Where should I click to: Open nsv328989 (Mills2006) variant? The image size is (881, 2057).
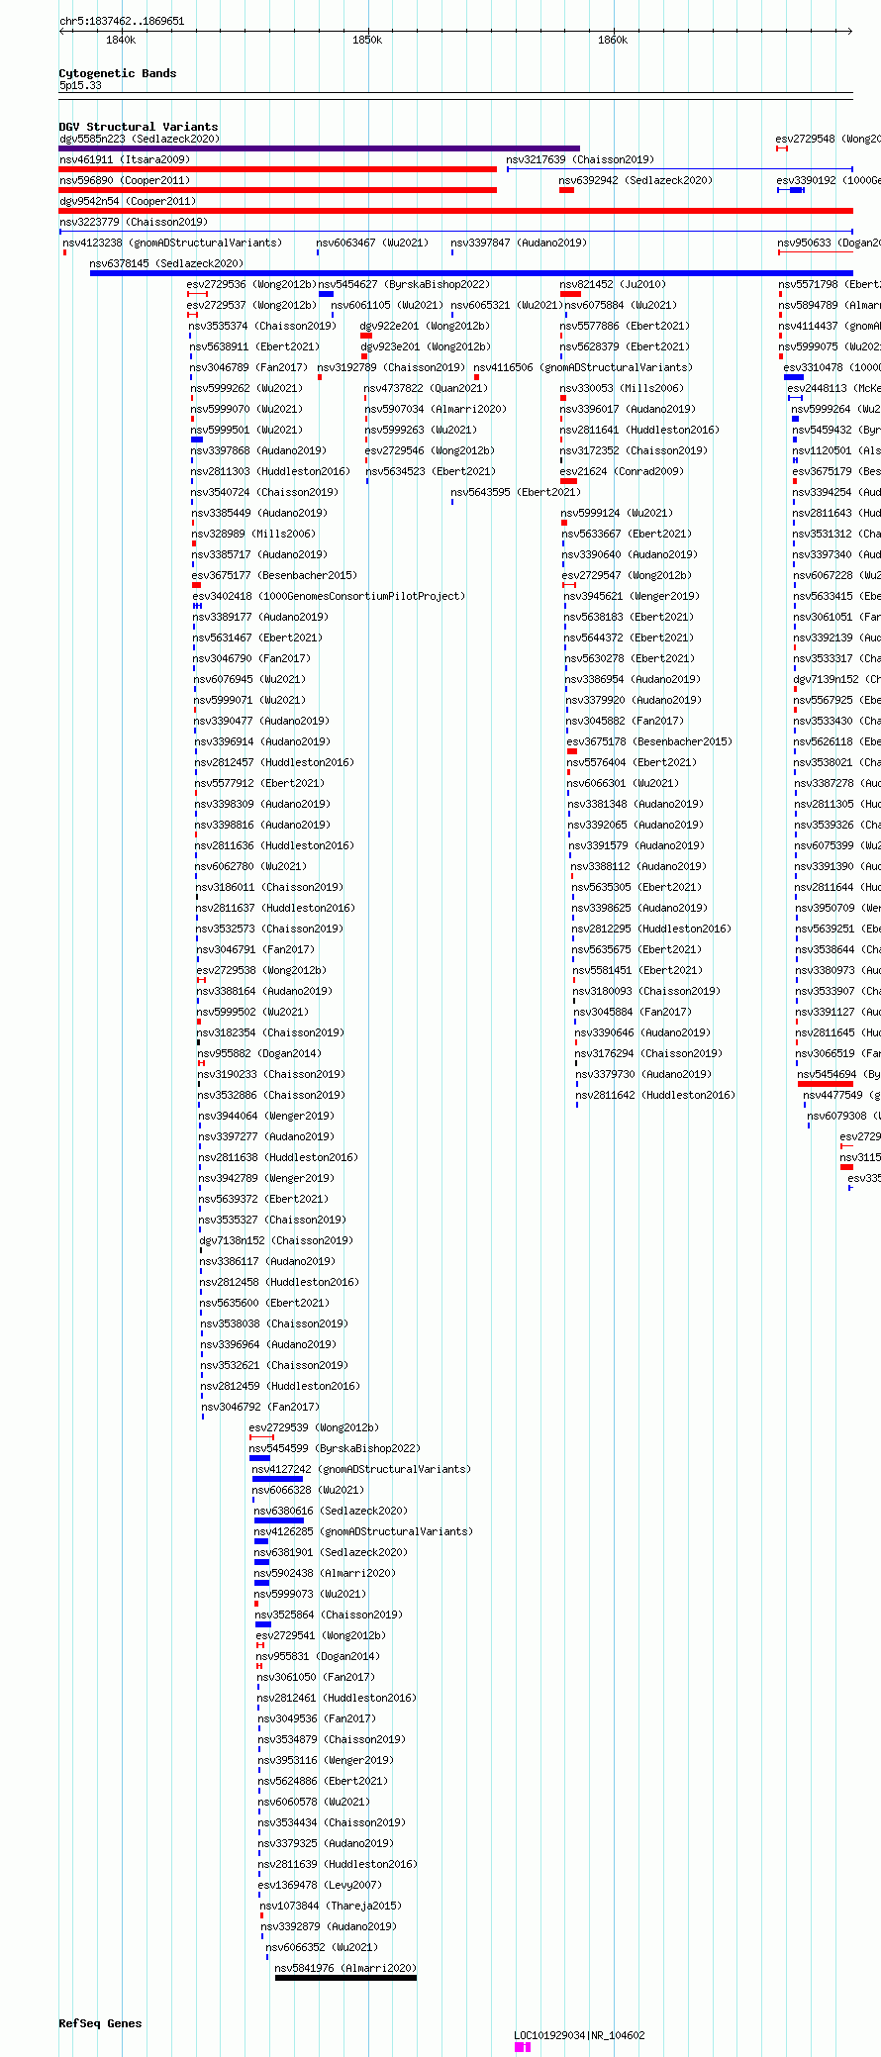253,534
